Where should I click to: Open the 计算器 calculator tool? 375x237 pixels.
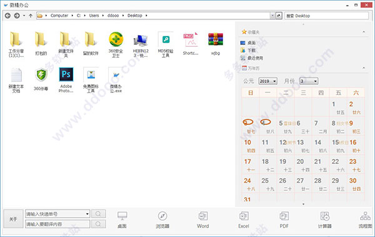[324, 220]
